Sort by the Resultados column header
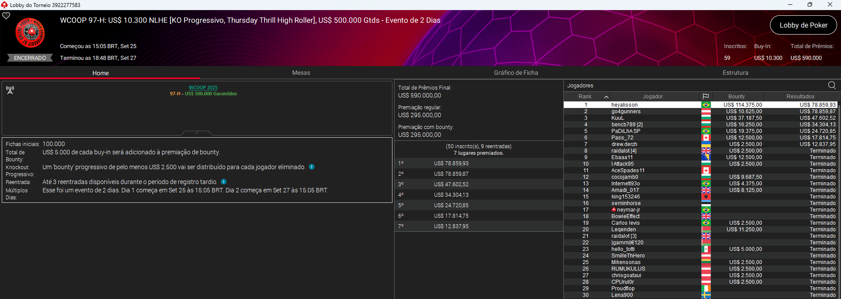 [800, 97]
